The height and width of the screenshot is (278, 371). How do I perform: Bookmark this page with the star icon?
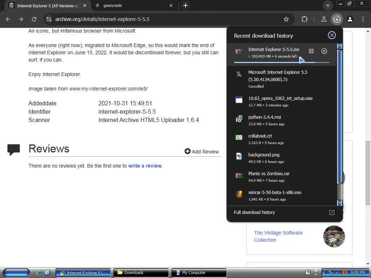pos(286,19)
